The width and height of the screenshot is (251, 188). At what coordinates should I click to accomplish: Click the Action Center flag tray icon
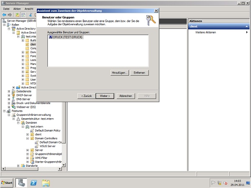213,183
